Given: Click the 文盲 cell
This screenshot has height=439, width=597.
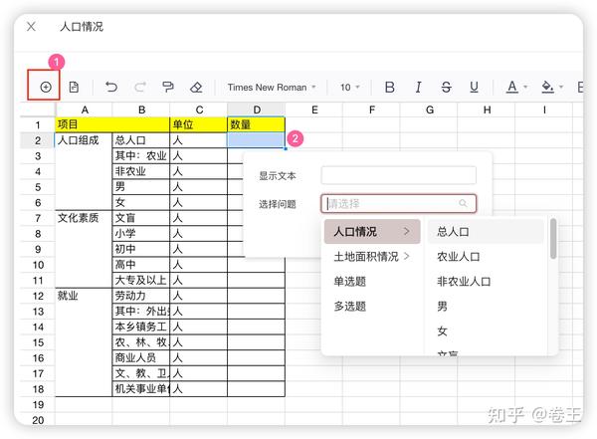Looking at the screenshot, I should click(x=141, y=218).
